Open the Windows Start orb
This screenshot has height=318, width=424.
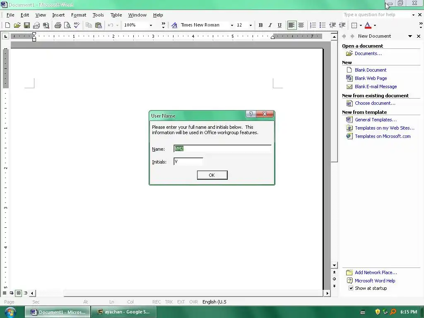coord(10,312)
